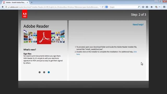Maximize the browser window
167x94 pixels.
click(x=160, y=1)
